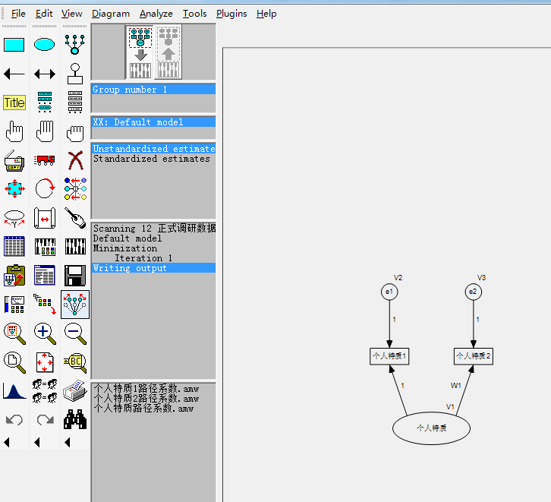The image size is (551, 502).
Task: Click the zoom out magnifier minus icon
Action: (x=75, y=333)
